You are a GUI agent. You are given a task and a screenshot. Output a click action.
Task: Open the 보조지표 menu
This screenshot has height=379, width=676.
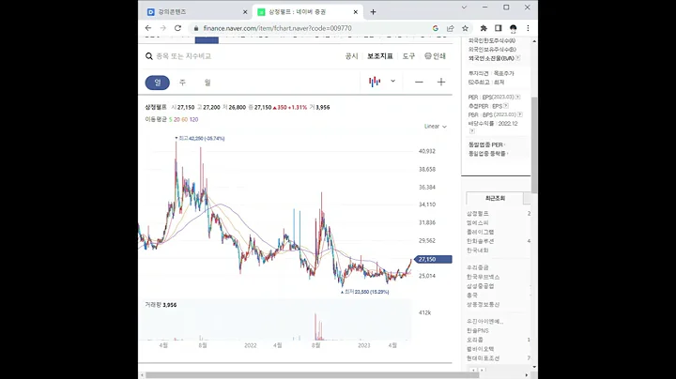[x=380, y=56]
